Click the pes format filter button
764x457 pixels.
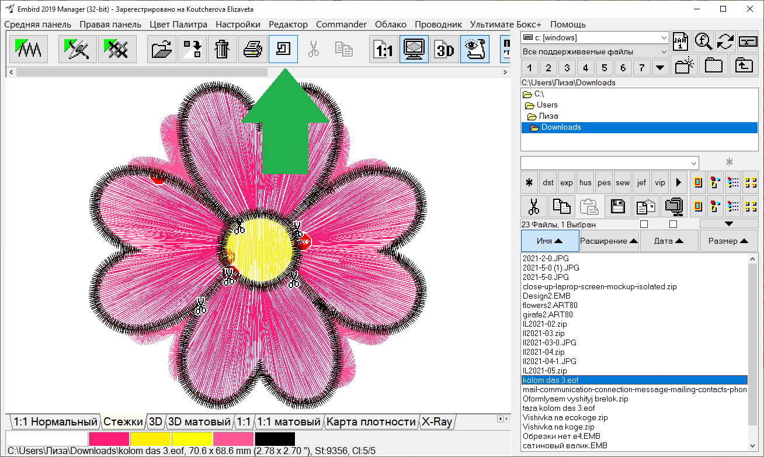(604, 182)
